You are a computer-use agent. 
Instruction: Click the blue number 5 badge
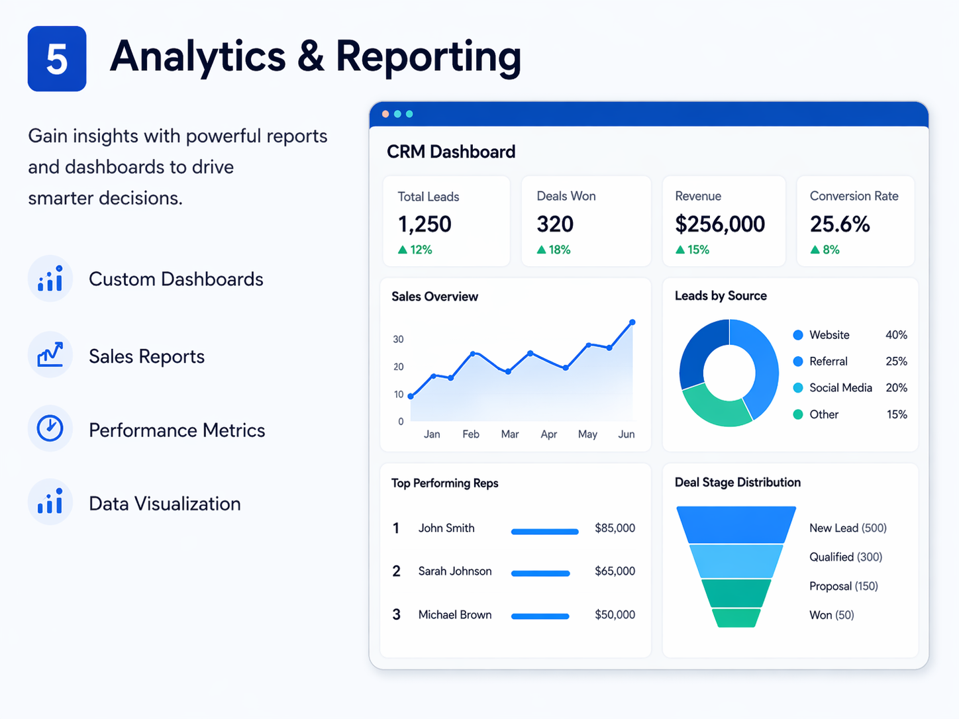pyautogui.click(x=57, y=59)
